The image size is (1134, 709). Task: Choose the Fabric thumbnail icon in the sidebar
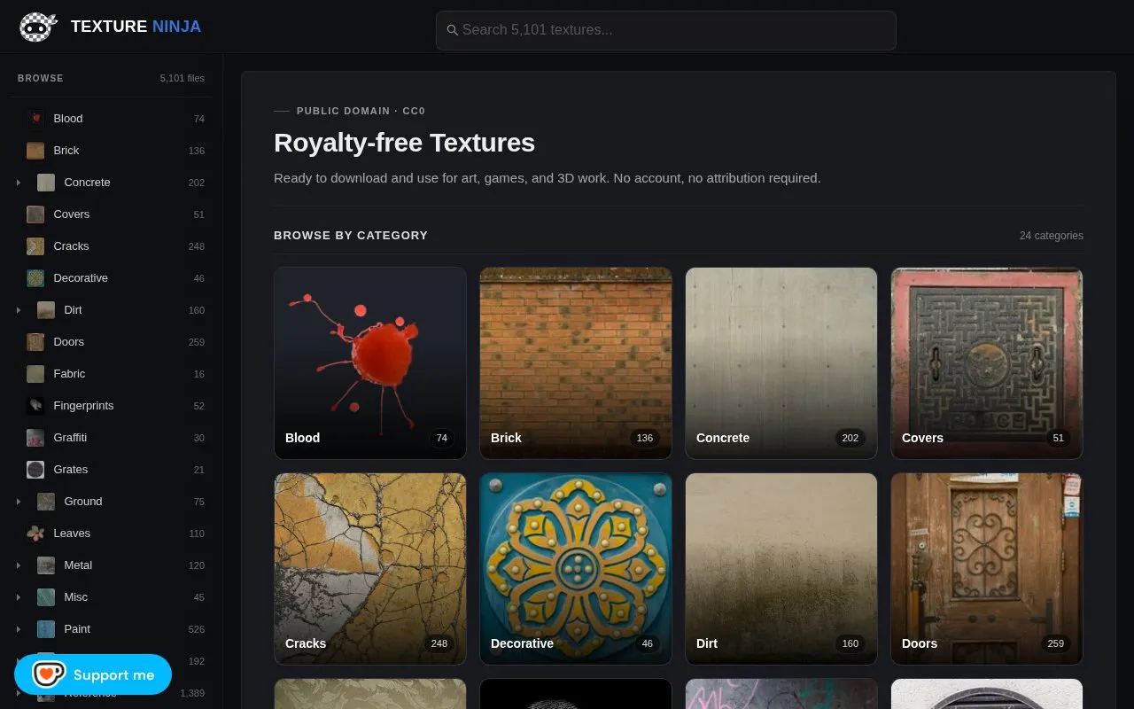coord(35,373)
